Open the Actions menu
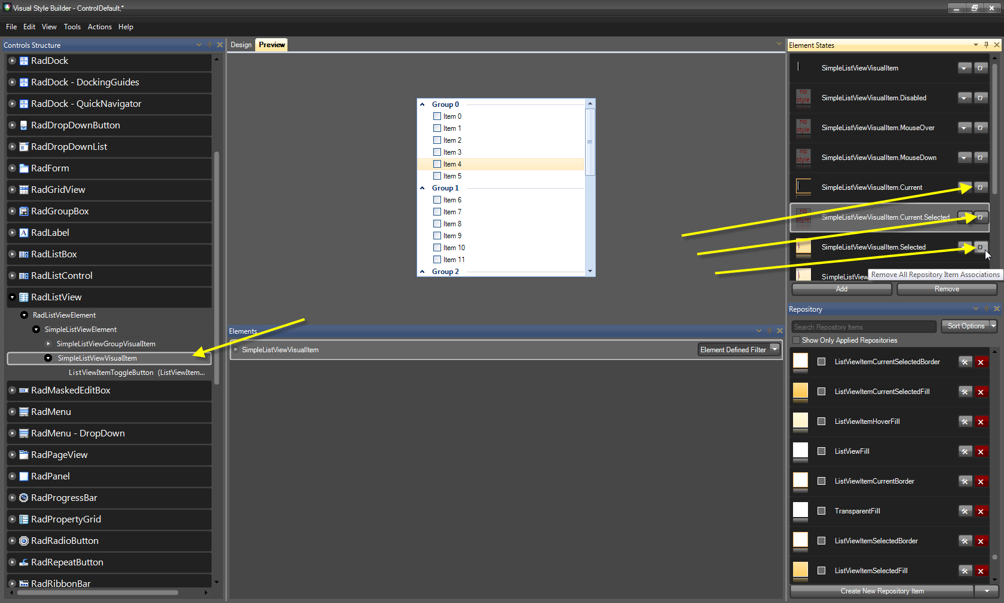Screen dimensions: 1004x603 (100, 27)
